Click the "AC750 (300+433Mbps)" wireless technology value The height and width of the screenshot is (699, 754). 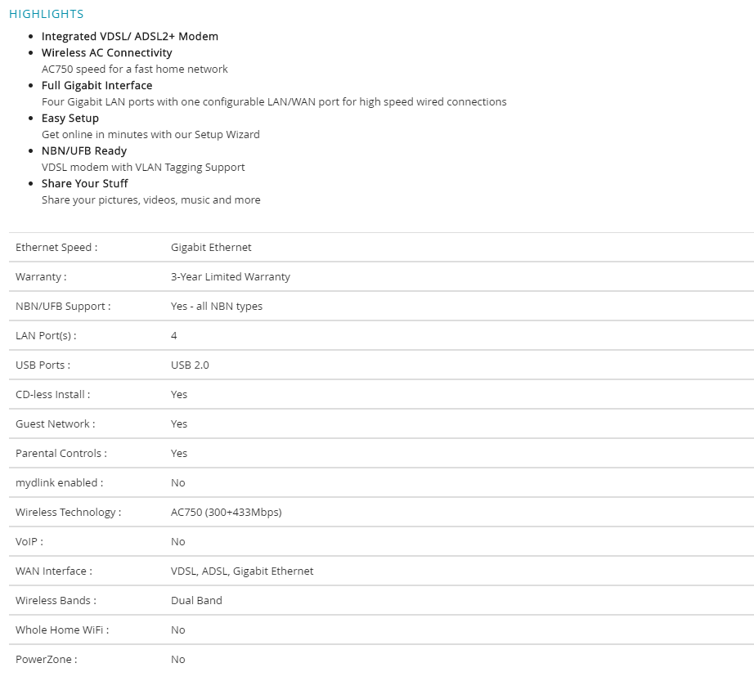click(227, 512)
